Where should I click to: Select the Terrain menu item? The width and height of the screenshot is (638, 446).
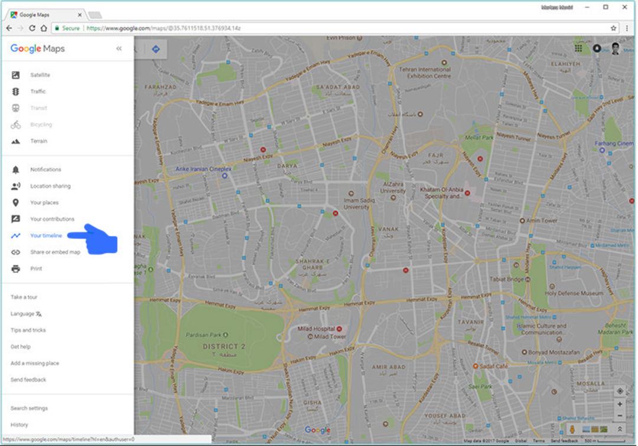(x=38, y=142)
